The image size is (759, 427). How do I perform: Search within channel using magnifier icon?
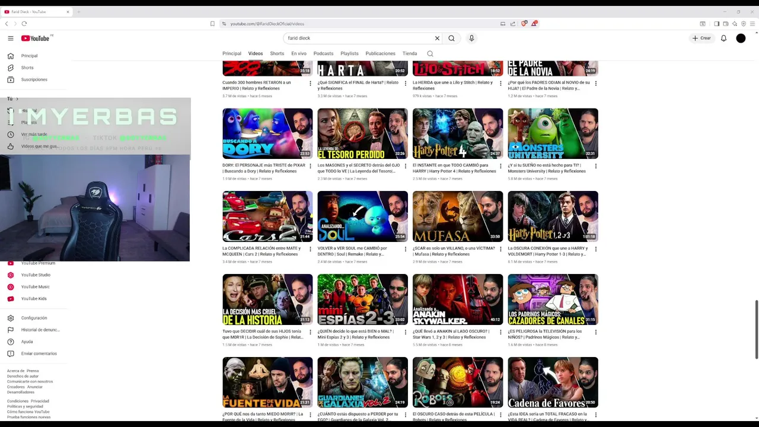(430, 53)
